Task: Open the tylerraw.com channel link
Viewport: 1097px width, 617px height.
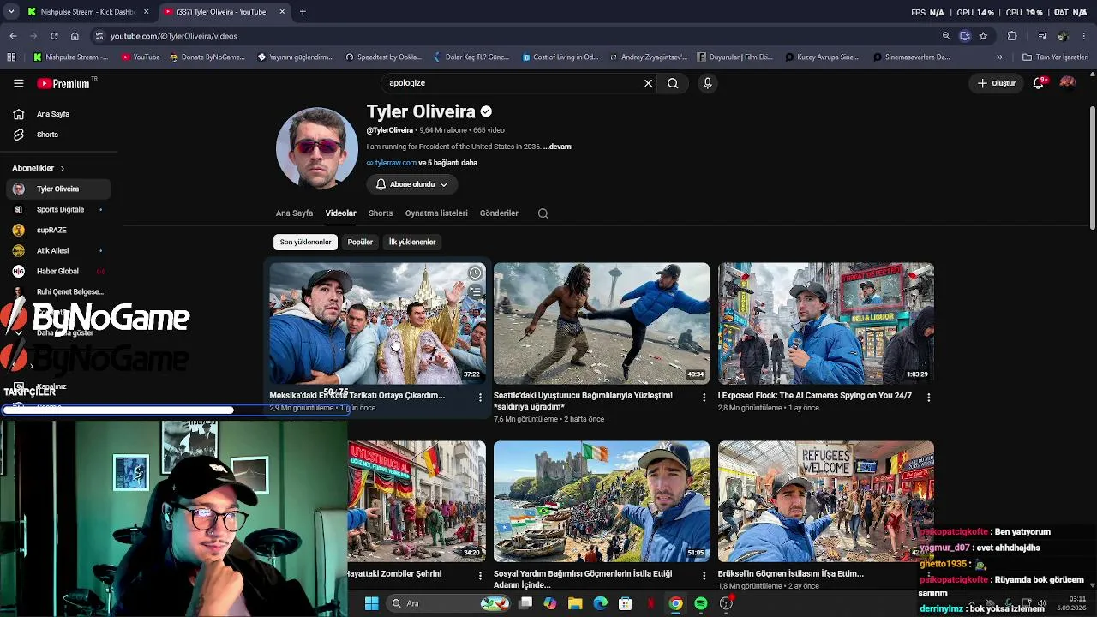Action: (x=395, y=163)
